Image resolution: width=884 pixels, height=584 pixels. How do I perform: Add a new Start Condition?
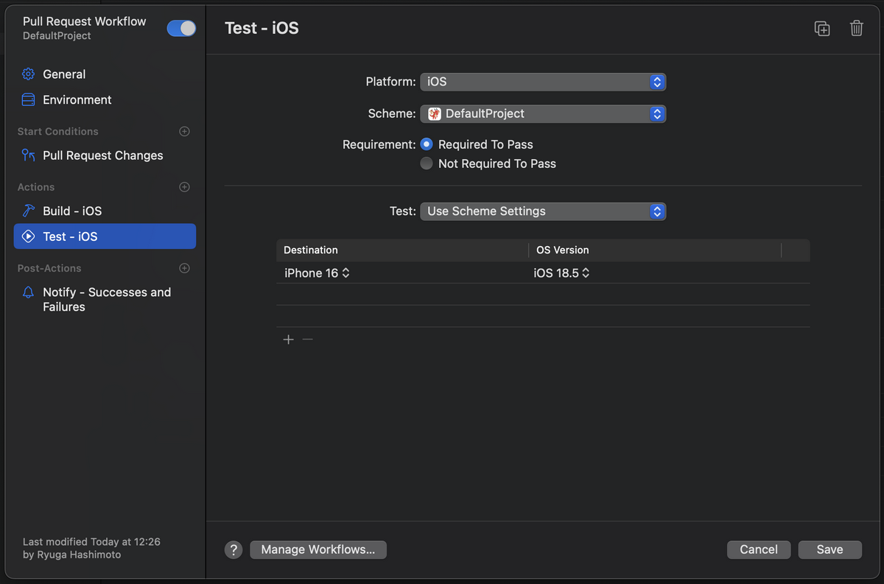click(185, 131)
